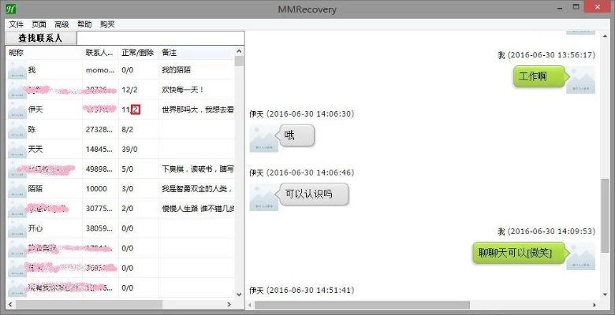Open the 购买 menu

107,24
